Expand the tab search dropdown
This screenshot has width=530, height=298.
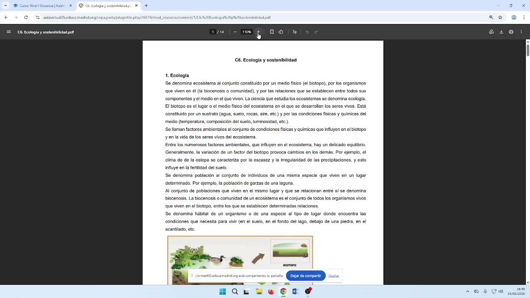5,6
